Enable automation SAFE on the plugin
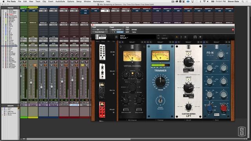The height and width of the screenshot is (141, 251). click(x=127, y=32)
